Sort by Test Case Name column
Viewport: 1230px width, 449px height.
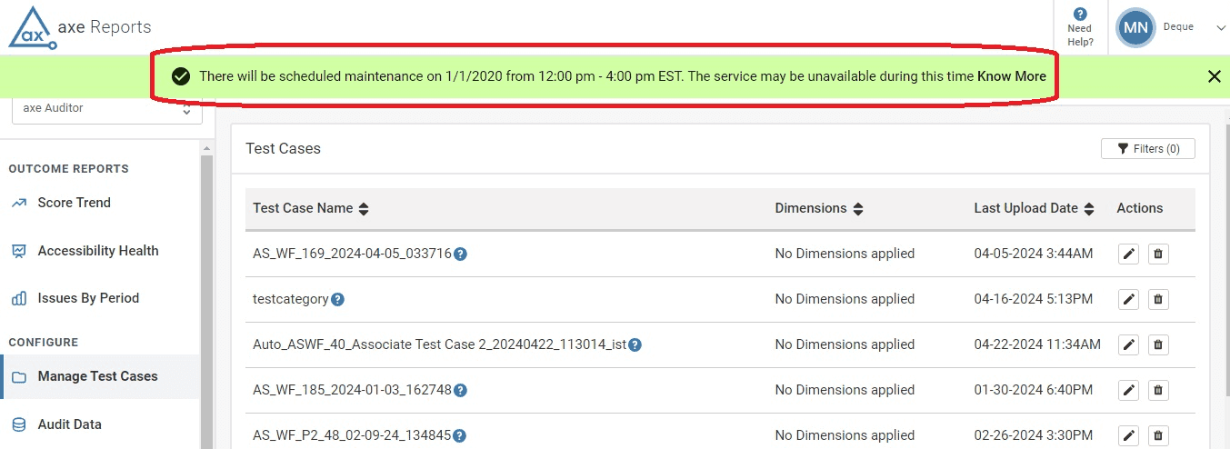pos(364,209)
